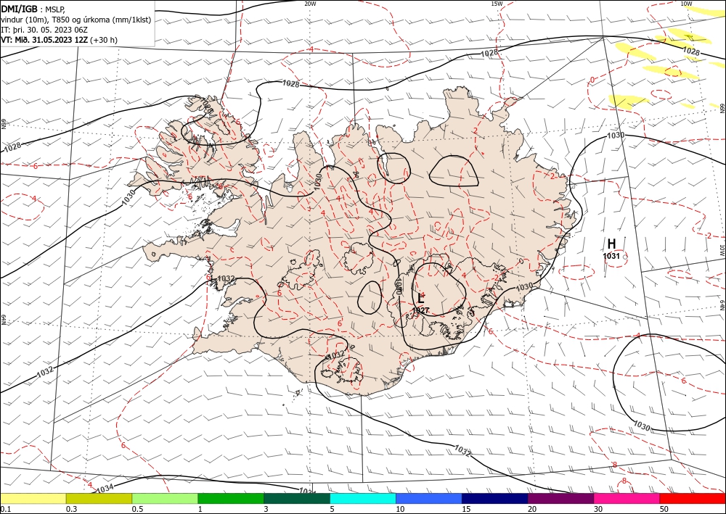Select the green 1–3 mm legend swatch

[231, 498]
